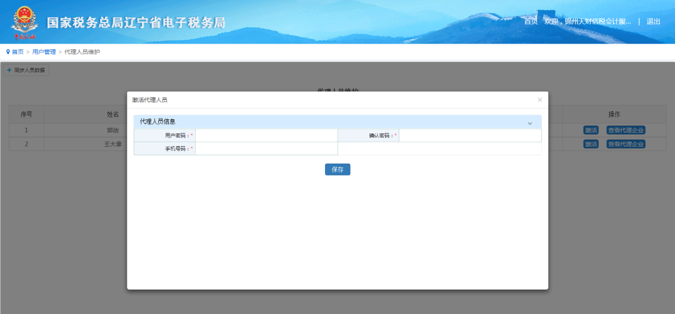Click the site title 国家税务总局辽宁省电子税务局
This screenshot has height=314, width=675.
click(x=136, y=23)
